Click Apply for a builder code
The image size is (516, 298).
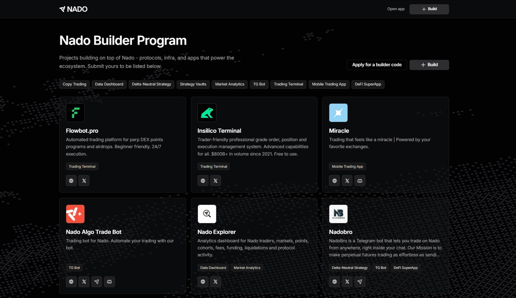pos(377,65)
